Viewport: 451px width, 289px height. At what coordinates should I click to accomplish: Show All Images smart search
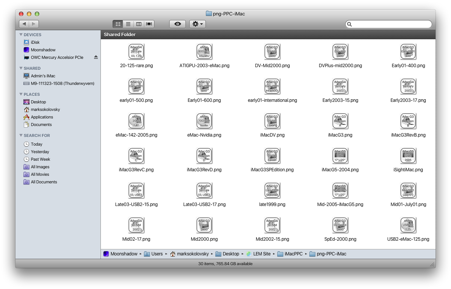tap(40, 167)
